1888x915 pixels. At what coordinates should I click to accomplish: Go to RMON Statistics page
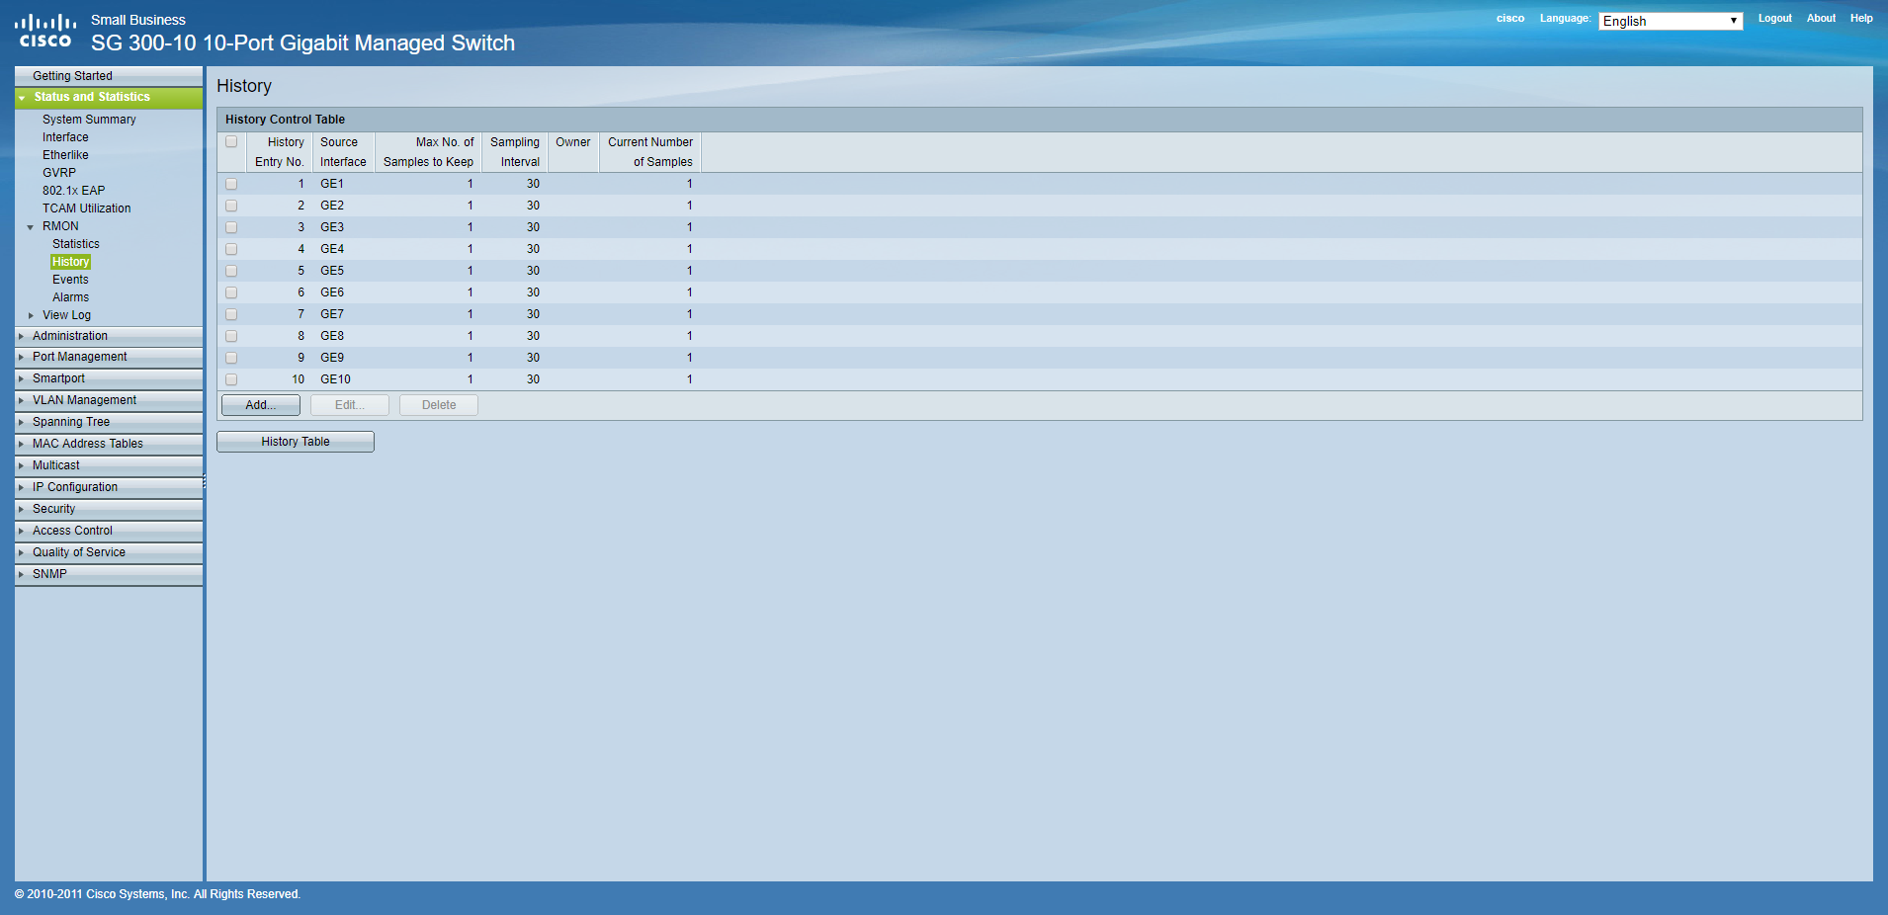click(76, 244)
